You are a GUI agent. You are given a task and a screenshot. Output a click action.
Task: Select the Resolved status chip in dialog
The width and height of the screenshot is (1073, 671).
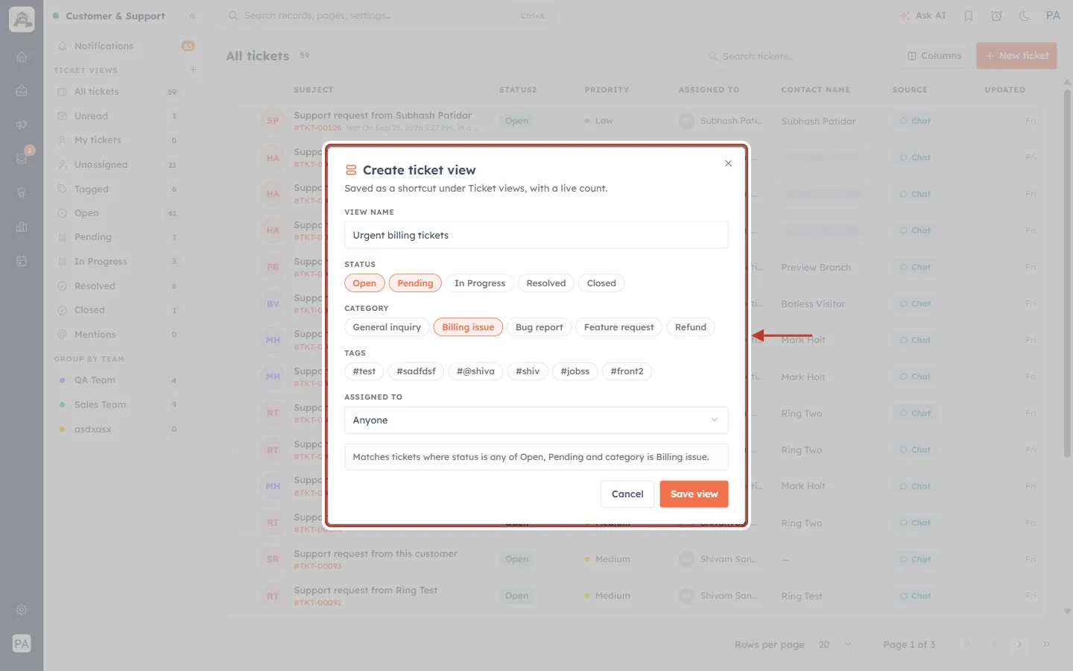[546, 283]
